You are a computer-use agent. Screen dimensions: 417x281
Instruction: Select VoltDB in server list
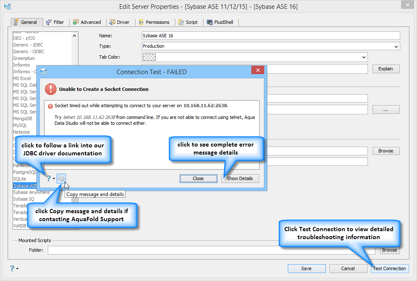coord(20,226)
